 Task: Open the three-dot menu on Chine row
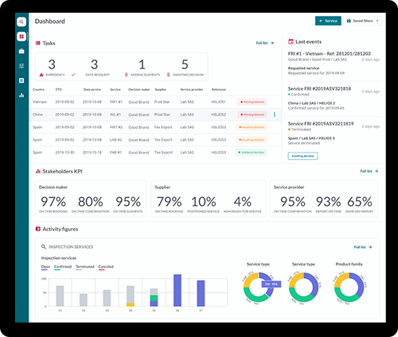[275, 114]
